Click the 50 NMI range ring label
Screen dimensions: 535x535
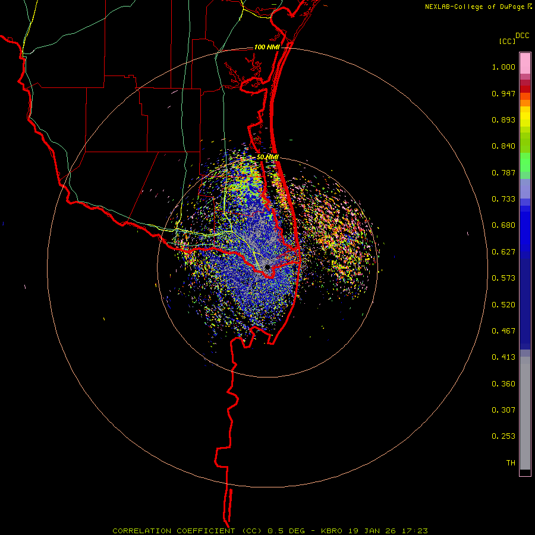pyautogui.click(x=267, y=158)
